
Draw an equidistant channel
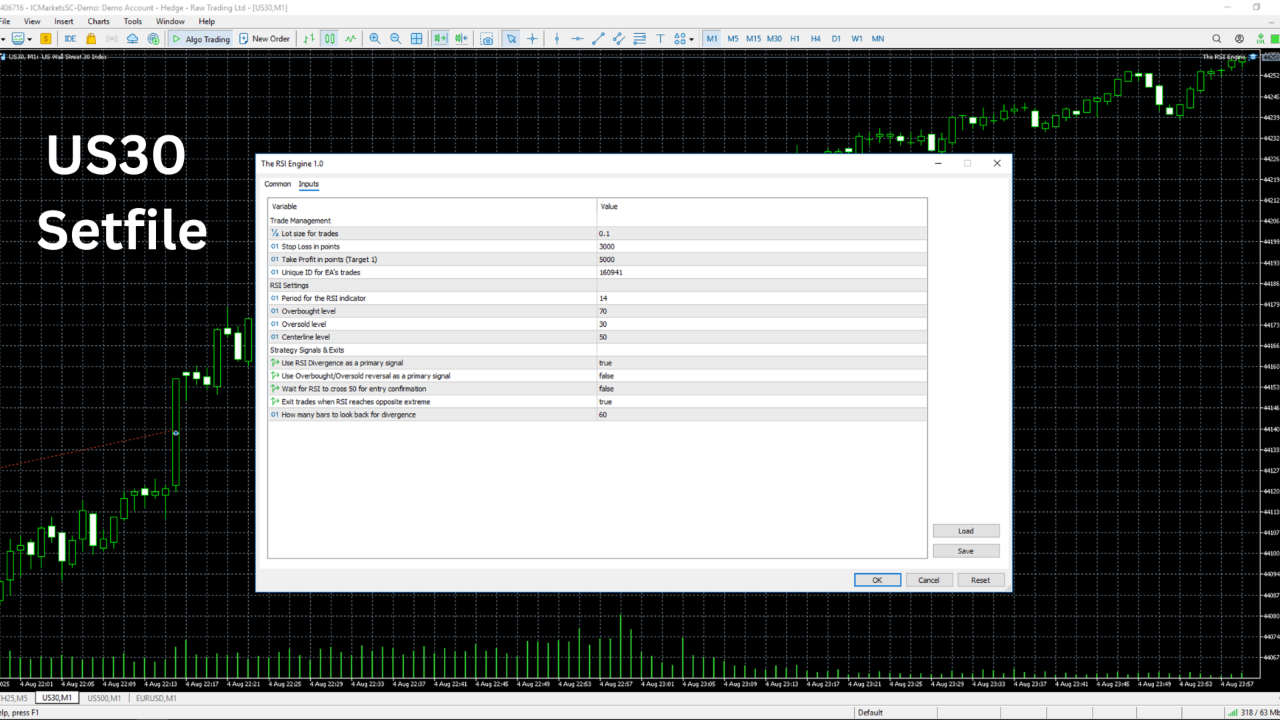[619, 39]
